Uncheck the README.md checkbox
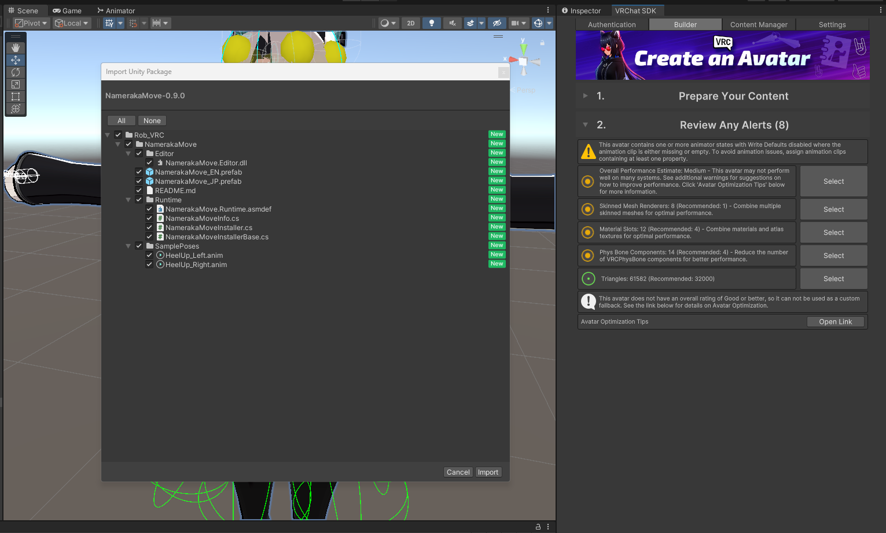Screen dimensions: 886x533 tap(139, 191)
